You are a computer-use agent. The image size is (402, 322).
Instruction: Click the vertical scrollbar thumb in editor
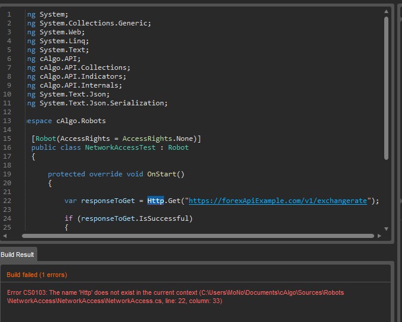point(386,88)
